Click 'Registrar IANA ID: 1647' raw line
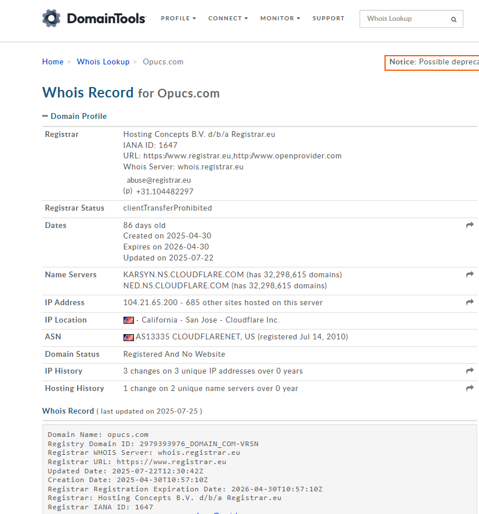The width and height of the screenshot is (479, 514). (100, 507)
